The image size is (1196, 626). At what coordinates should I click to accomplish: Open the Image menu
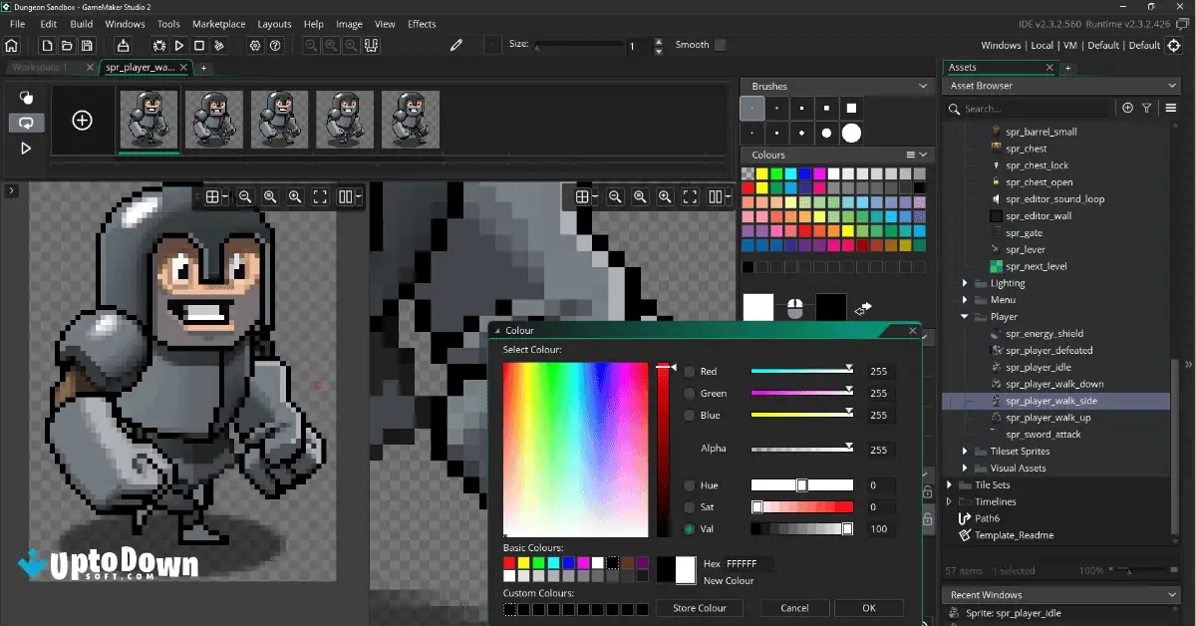(x=349, y=23)
